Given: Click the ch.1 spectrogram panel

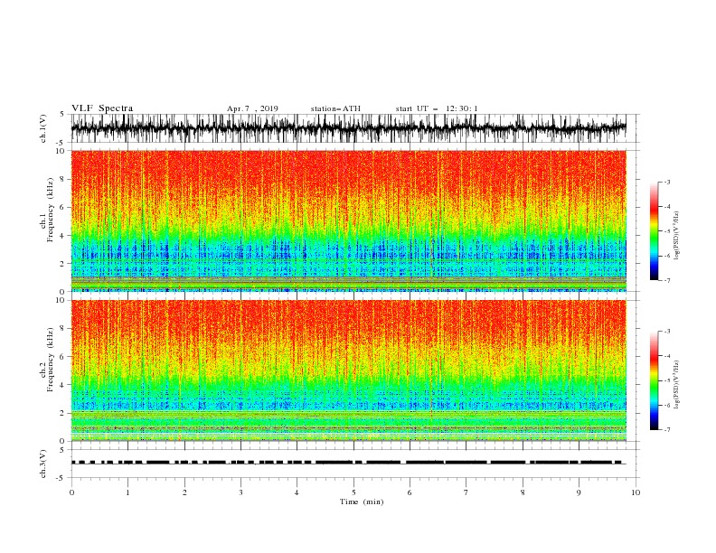Looking at the screenshot, I should tap(349, 220).
